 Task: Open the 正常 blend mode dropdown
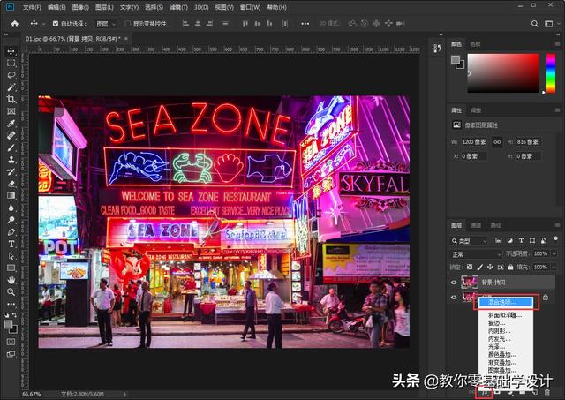pos(477,254)
